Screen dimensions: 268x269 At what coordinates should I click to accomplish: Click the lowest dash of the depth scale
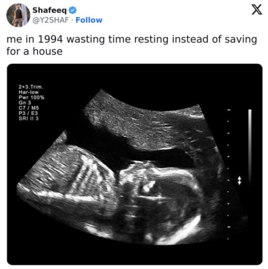[229, 227]
